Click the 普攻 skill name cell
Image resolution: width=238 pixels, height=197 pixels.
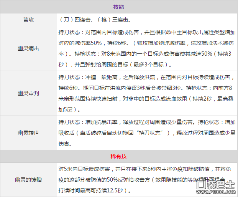(28, 19)
